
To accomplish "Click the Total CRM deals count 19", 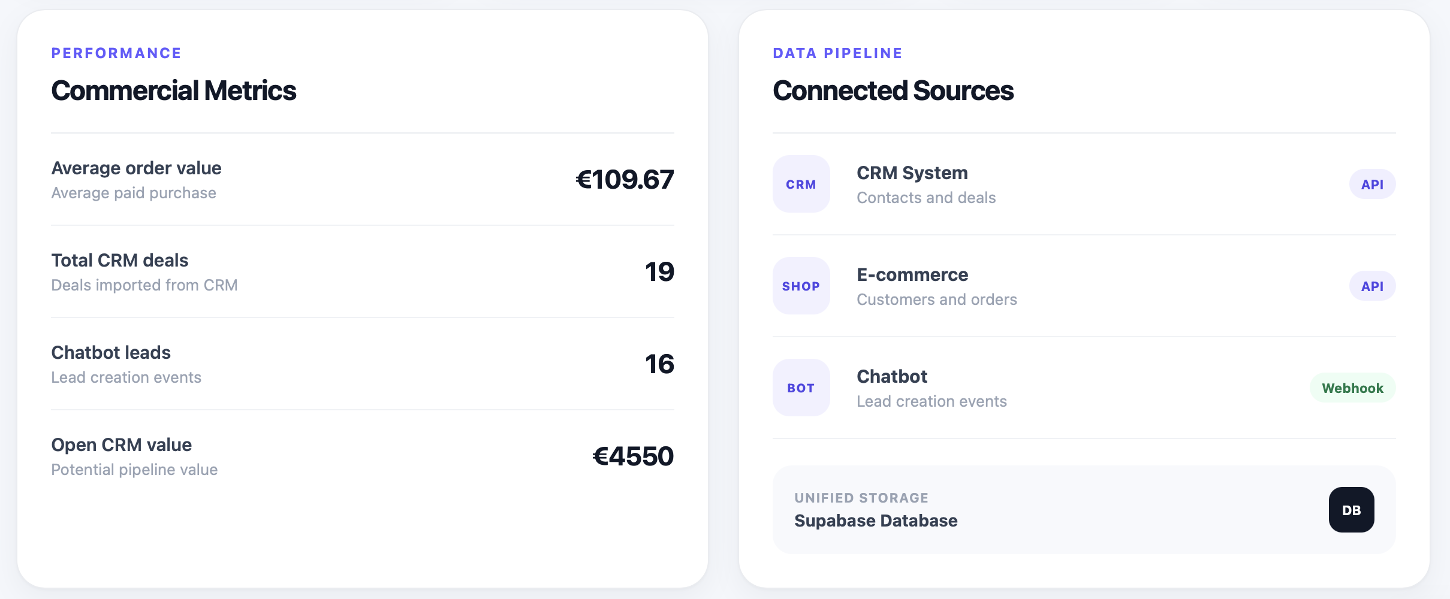I will 659,272.
